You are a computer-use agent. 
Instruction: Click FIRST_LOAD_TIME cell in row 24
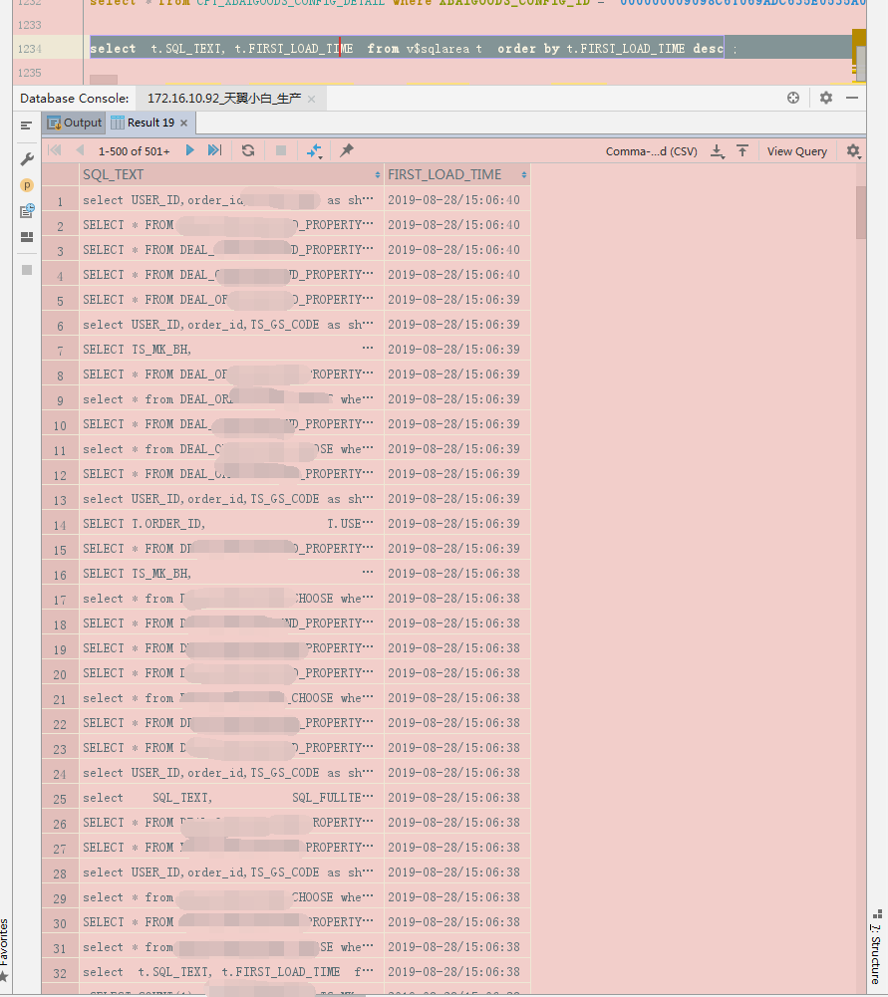click(x=456, y=773)
